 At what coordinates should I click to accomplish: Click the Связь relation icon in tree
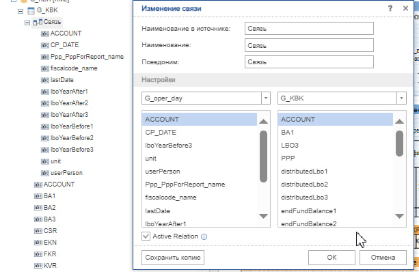coord(38,22)
